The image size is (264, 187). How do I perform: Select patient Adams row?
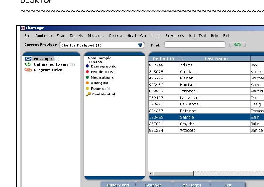(x=206, y=65)
